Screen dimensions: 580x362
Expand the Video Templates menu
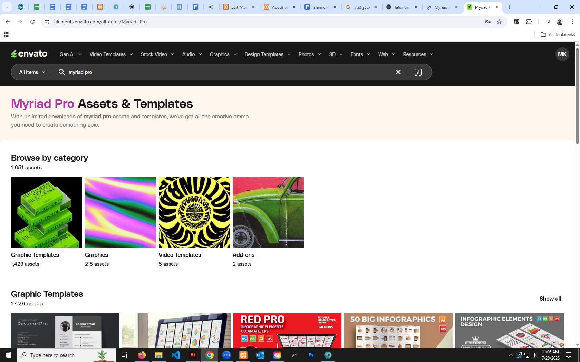point(111,54)
